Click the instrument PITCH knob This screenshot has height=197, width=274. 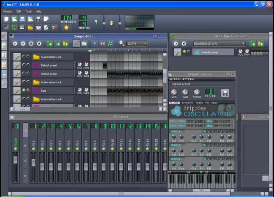(x=197, y=92)
